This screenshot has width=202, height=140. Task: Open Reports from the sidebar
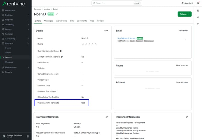click(x=8, y=72)
